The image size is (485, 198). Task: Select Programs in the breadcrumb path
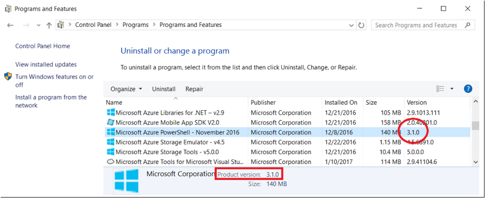point(135,25)
